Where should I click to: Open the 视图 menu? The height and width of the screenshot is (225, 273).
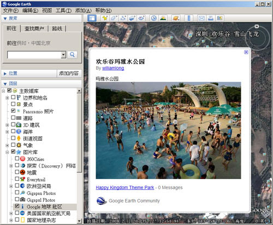tap(47, 10)
